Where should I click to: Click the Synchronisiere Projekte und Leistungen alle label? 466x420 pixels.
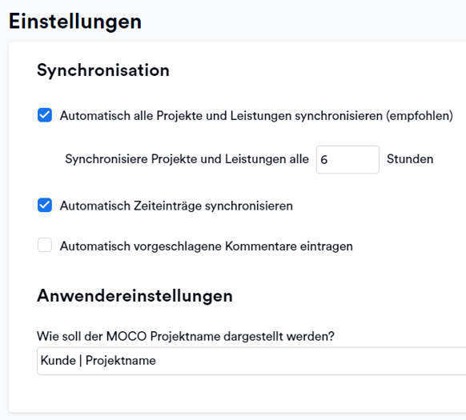(x=187, y=159)
